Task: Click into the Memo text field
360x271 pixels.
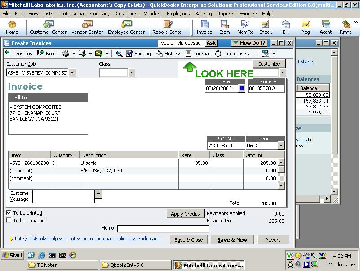Action: coord(163,228)
